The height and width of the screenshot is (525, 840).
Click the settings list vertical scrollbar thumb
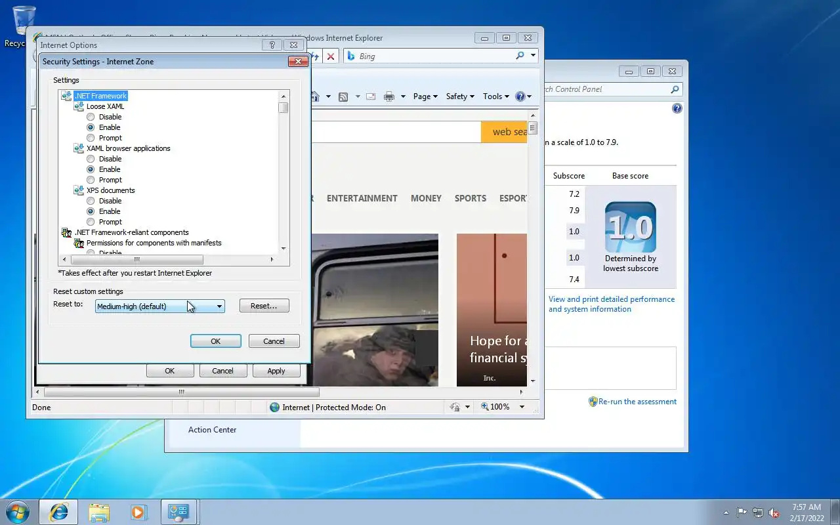(x=283, y=107)
